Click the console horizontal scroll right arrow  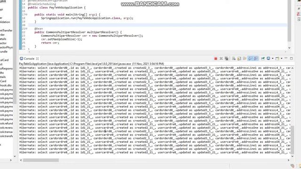point(288,160)
